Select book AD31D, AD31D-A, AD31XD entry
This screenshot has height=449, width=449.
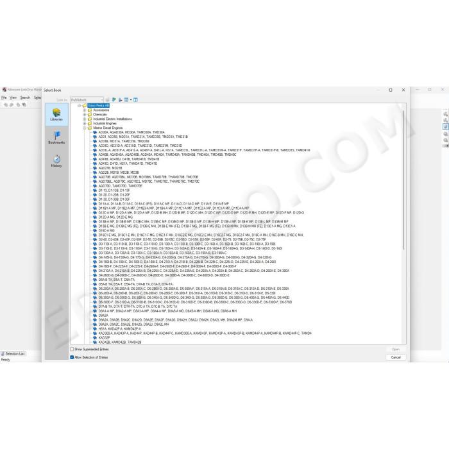[x=140, y=146]
